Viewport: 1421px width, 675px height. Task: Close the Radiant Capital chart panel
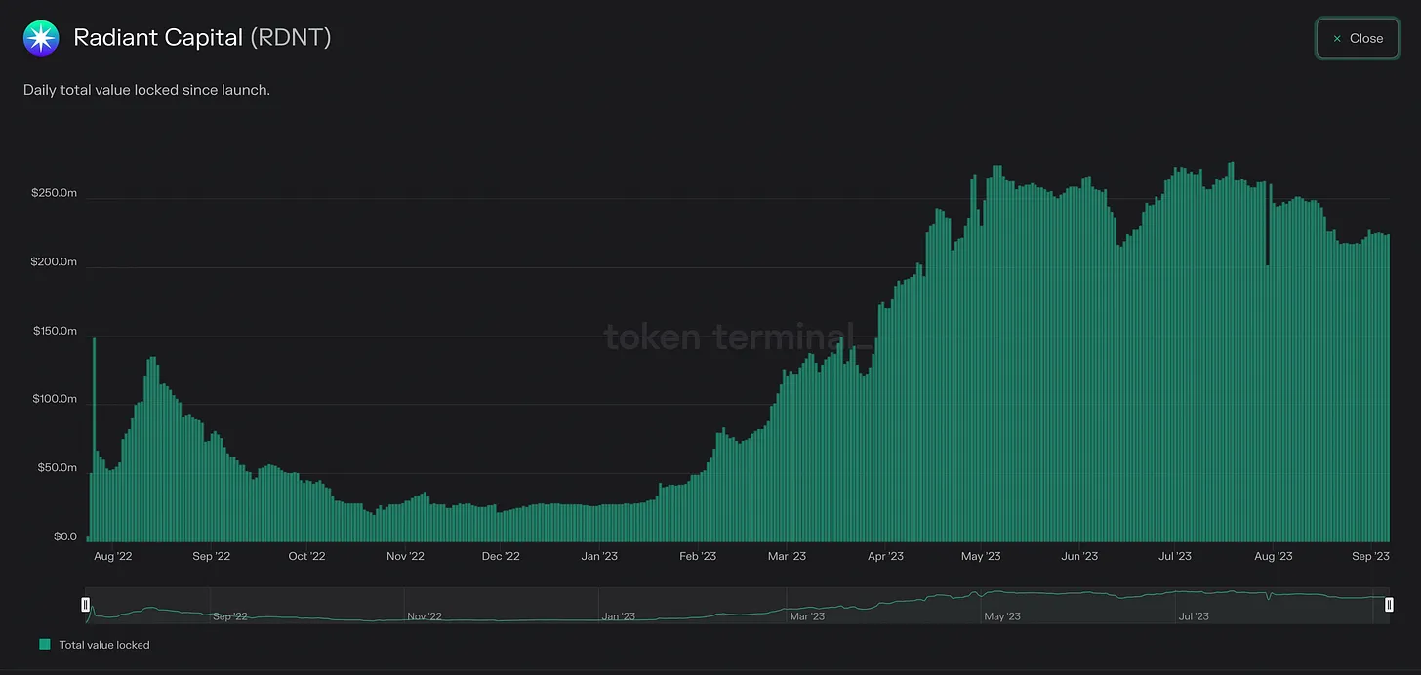pyautogui.click(x=1357, y=39)
